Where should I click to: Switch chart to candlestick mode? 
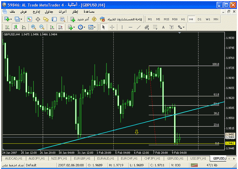click(x=15, y=27)
